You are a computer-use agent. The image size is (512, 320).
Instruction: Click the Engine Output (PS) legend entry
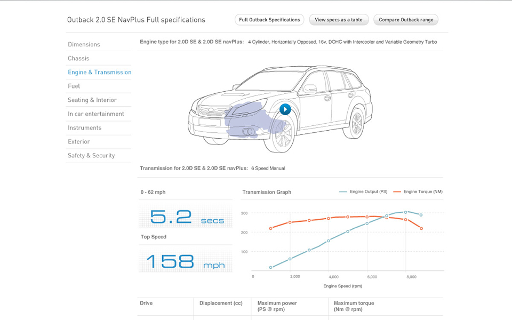point(363,191)
